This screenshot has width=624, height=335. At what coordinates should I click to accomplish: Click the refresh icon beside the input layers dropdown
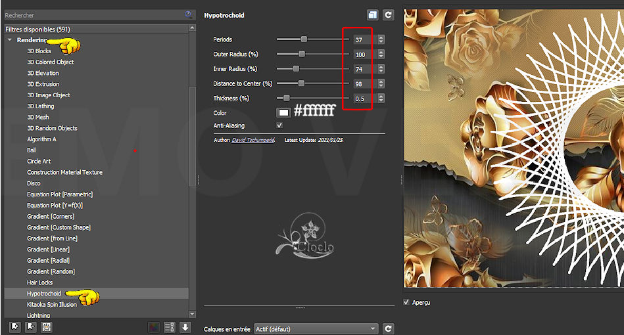tap(388, 328)
